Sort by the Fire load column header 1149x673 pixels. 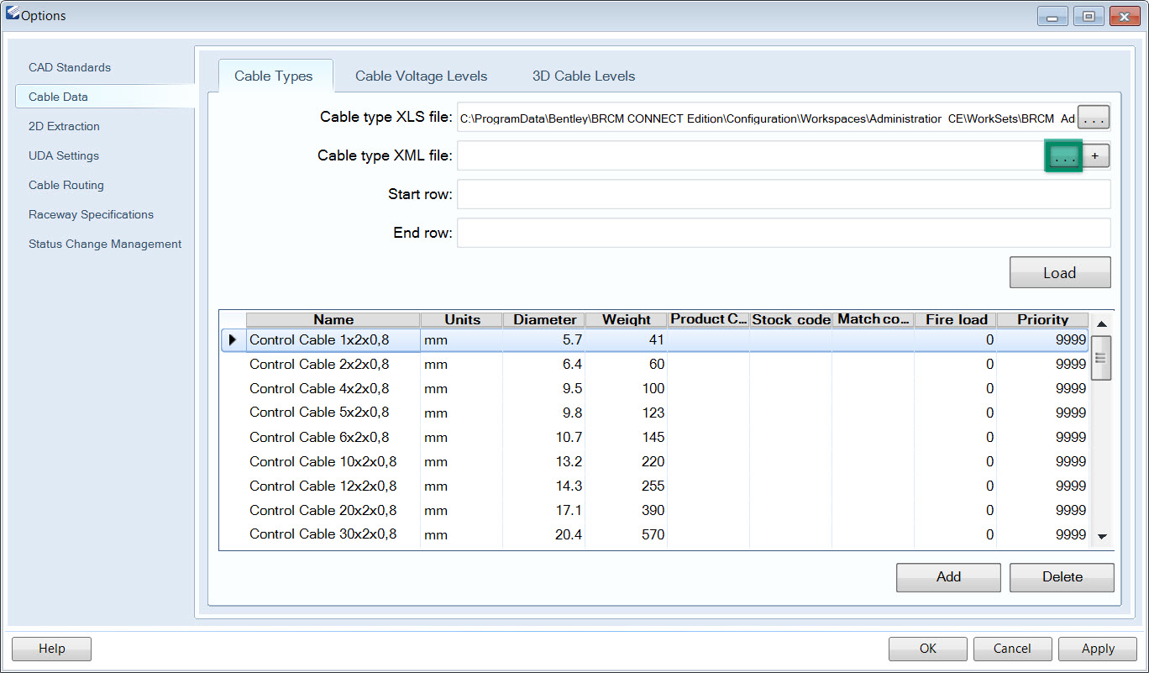(x=956, y=319)
